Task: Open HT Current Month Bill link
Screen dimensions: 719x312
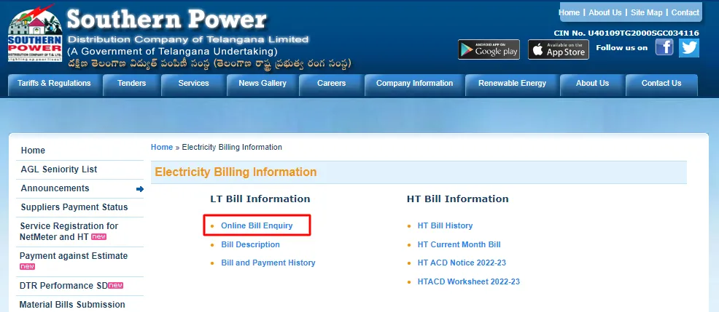Action: [x=459, y=244]
